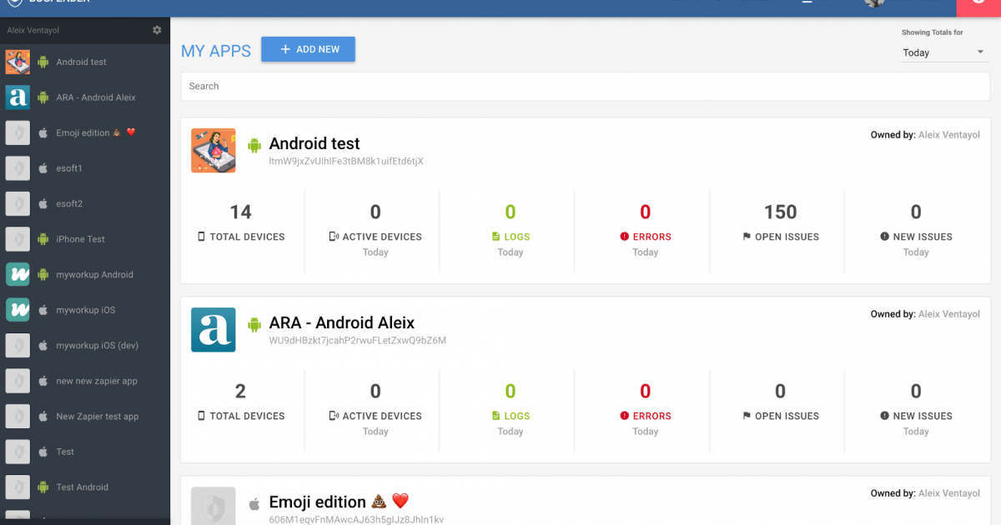Open LOGS stat in ARA card
Image resolution: width=1001 pixels, height=525 pixels.
[x=511, y=409]
